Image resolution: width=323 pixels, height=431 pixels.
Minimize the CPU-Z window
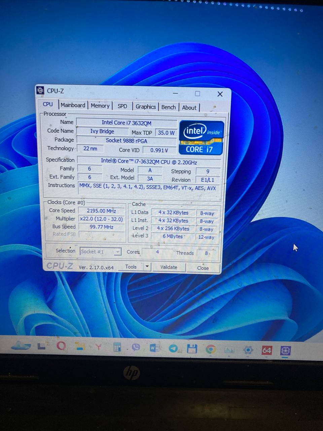click(x=176, y=93)
